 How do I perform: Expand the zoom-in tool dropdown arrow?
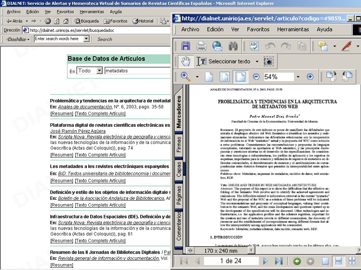pyautogui.click(x=197, y=76)
